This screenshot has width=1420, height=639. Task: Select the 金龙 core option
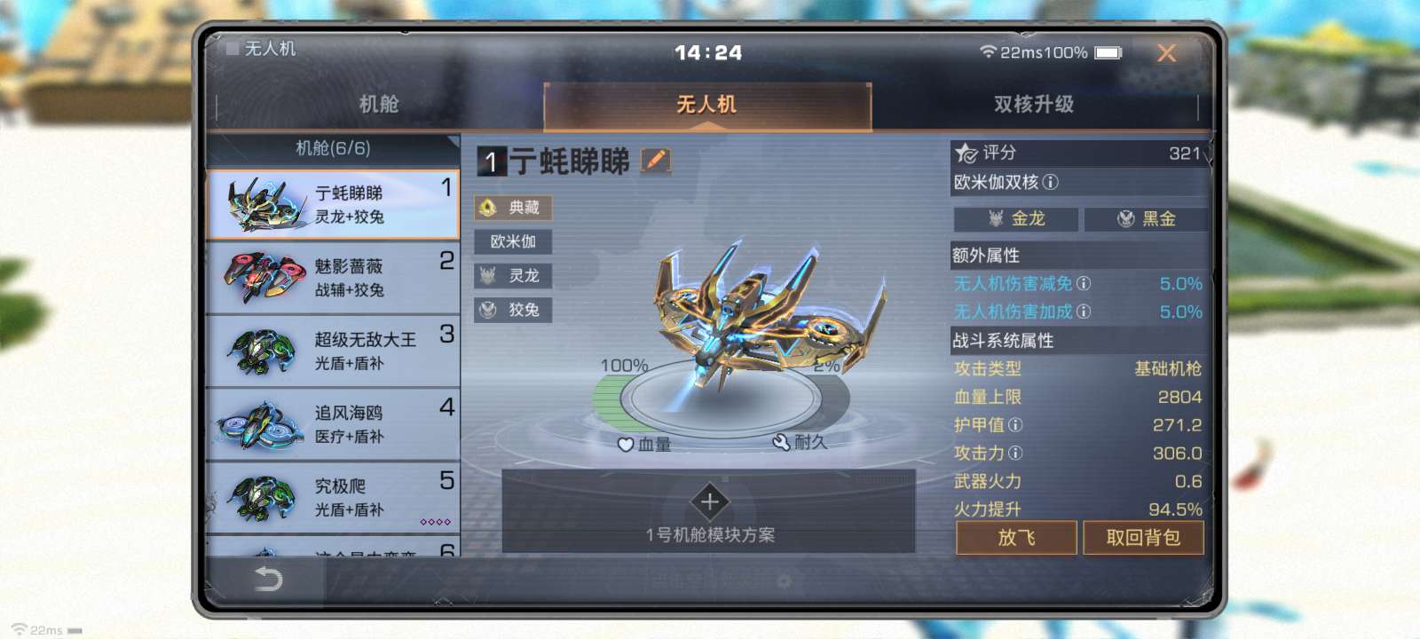click(x=1016, y=218)
